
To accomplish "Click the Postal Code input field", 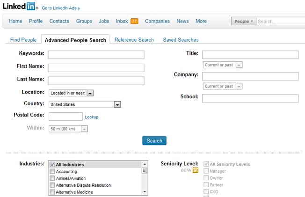I will pos(65,117).
